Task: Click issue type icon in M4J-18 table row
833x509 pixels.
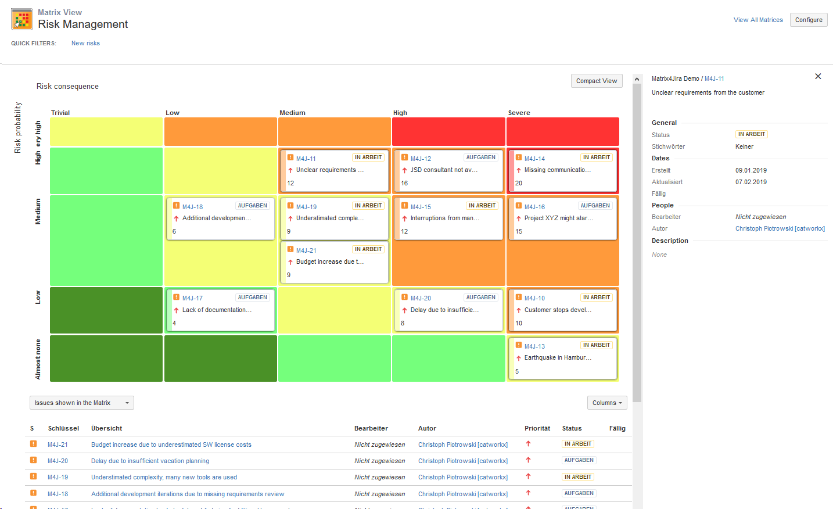Action: tap(33, 493)
